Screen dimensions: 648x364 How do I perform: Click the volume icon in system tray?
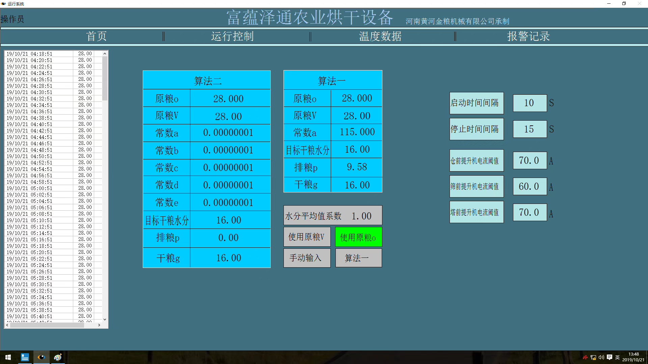601,357
